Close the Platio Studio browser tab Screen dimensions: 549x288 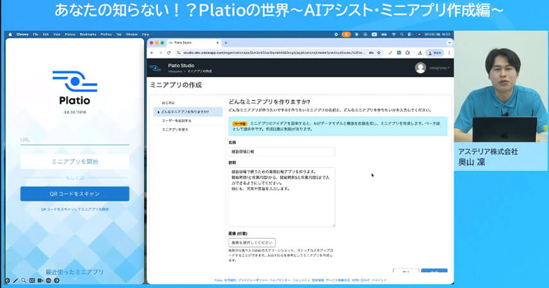coord(217,42)
